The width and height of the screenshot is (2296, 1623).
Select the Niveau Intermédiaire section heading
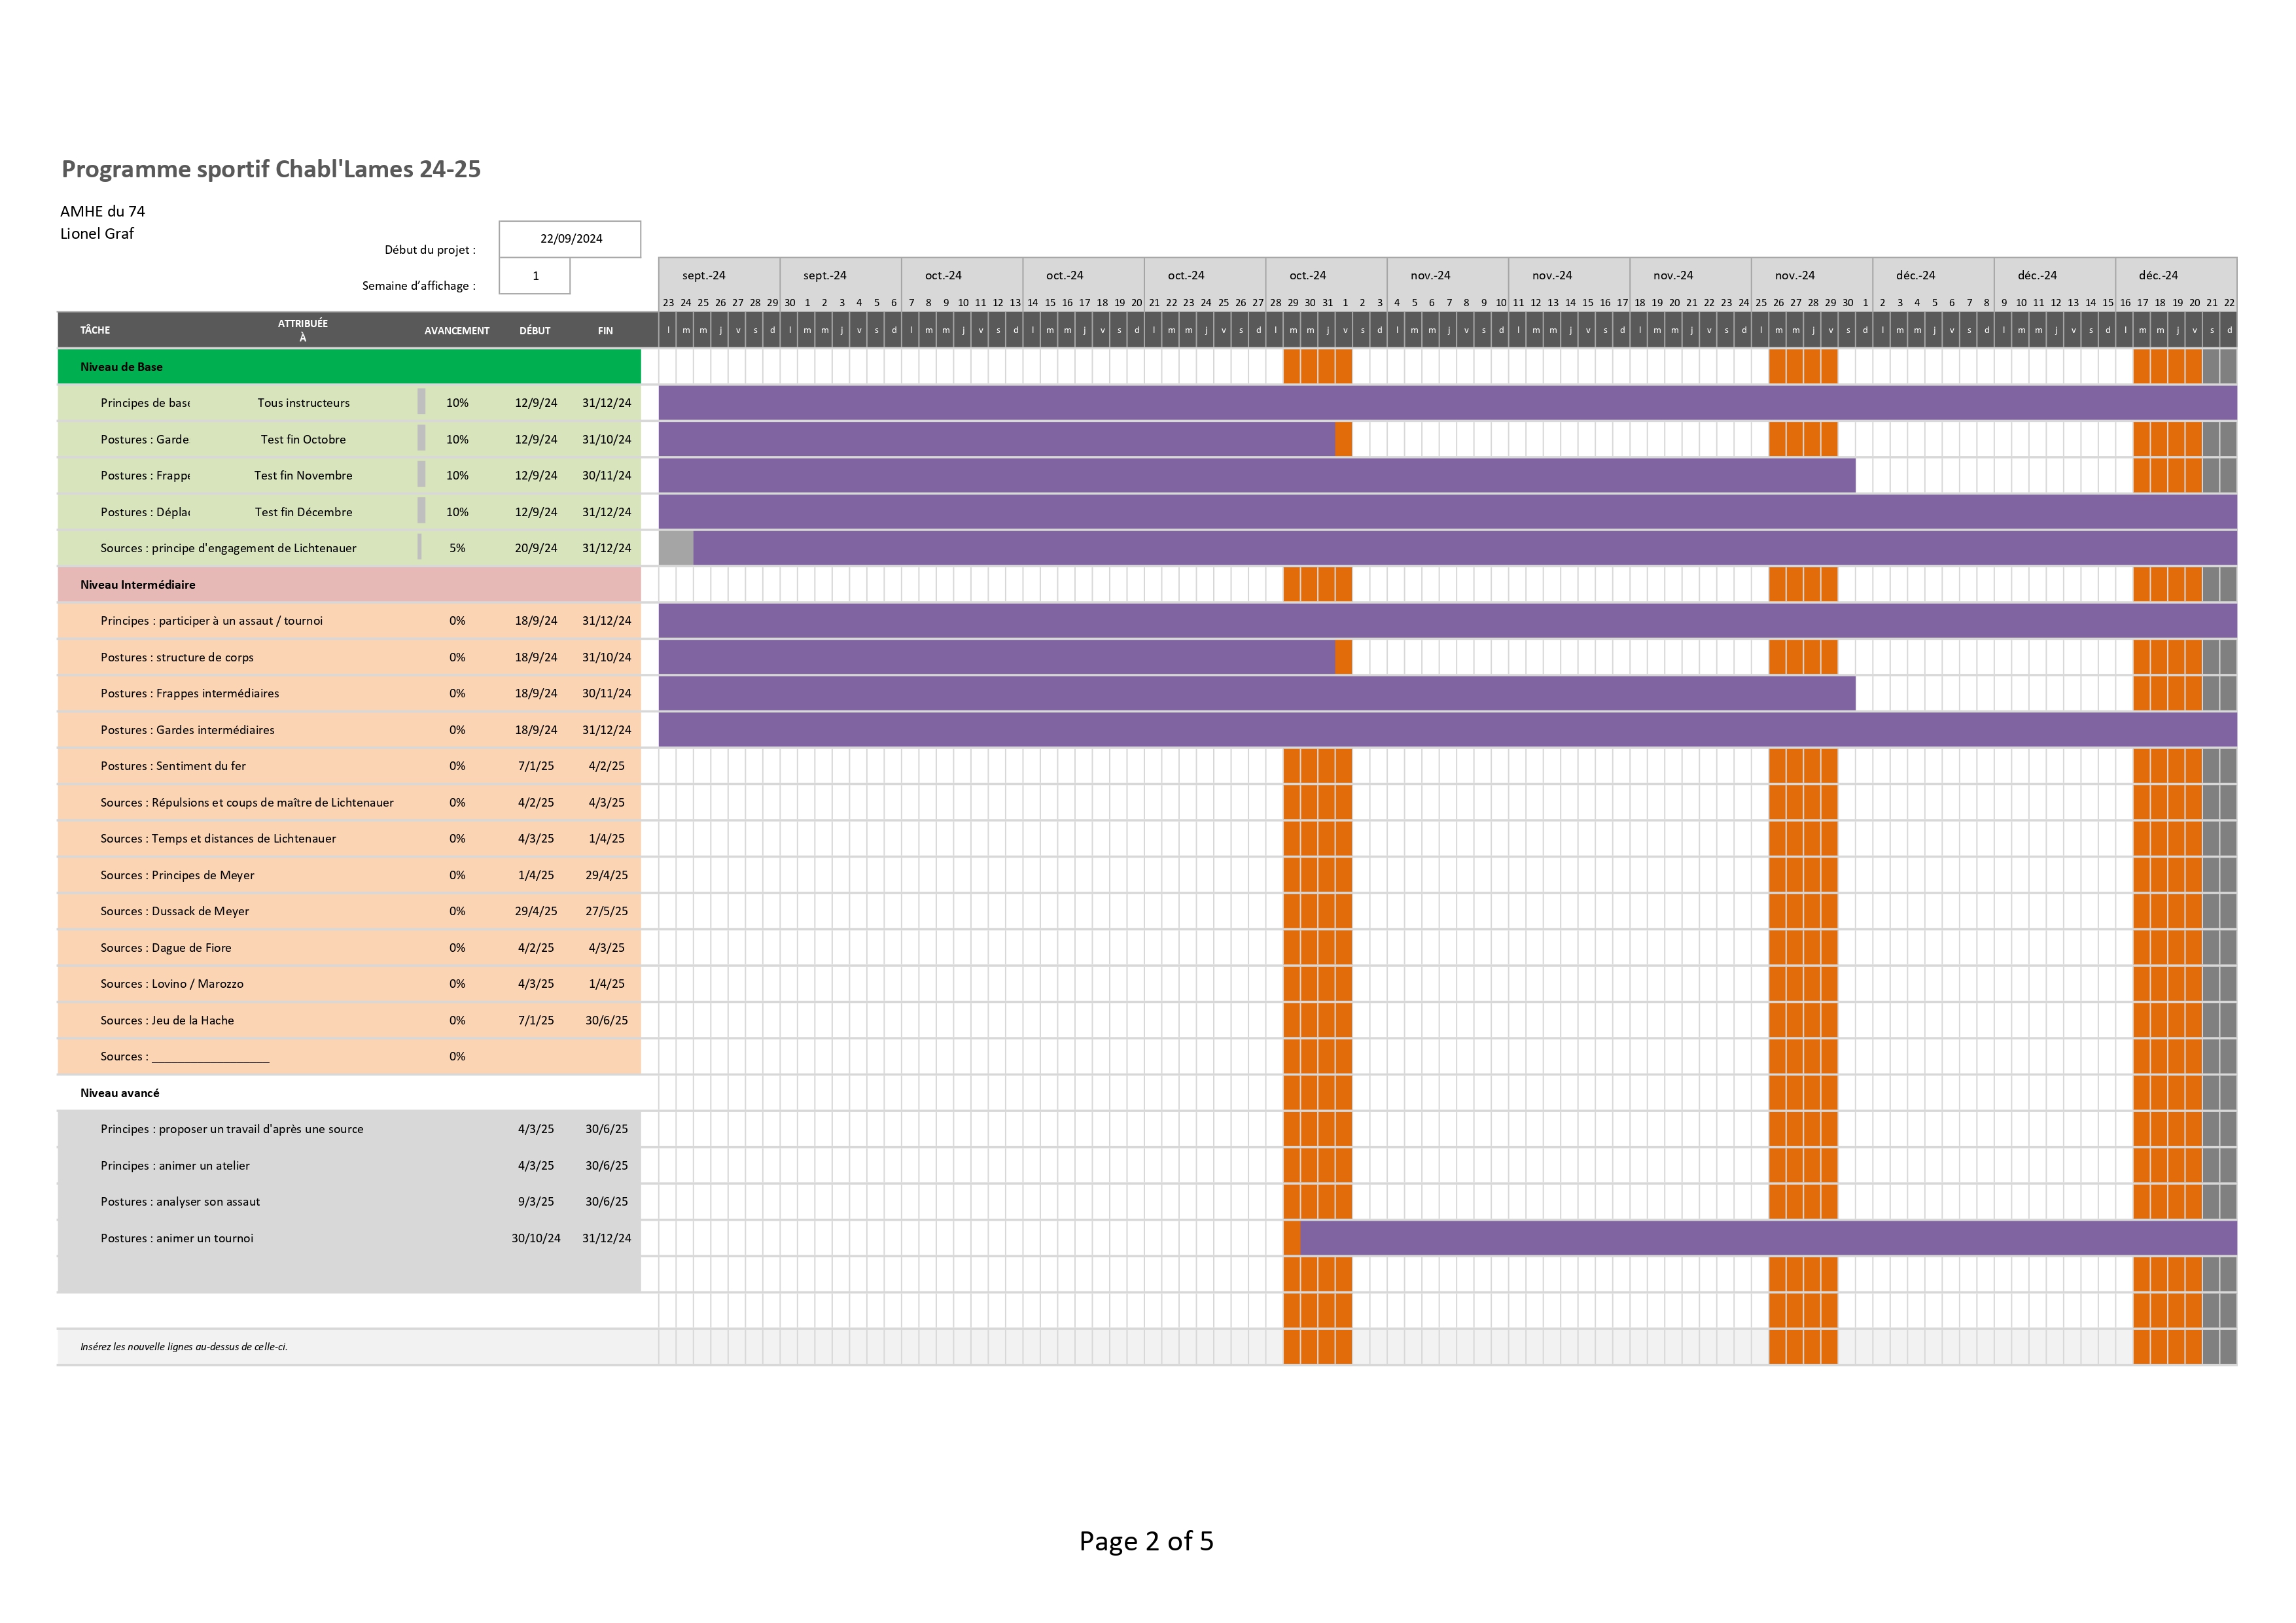click(x=138, y=585)
